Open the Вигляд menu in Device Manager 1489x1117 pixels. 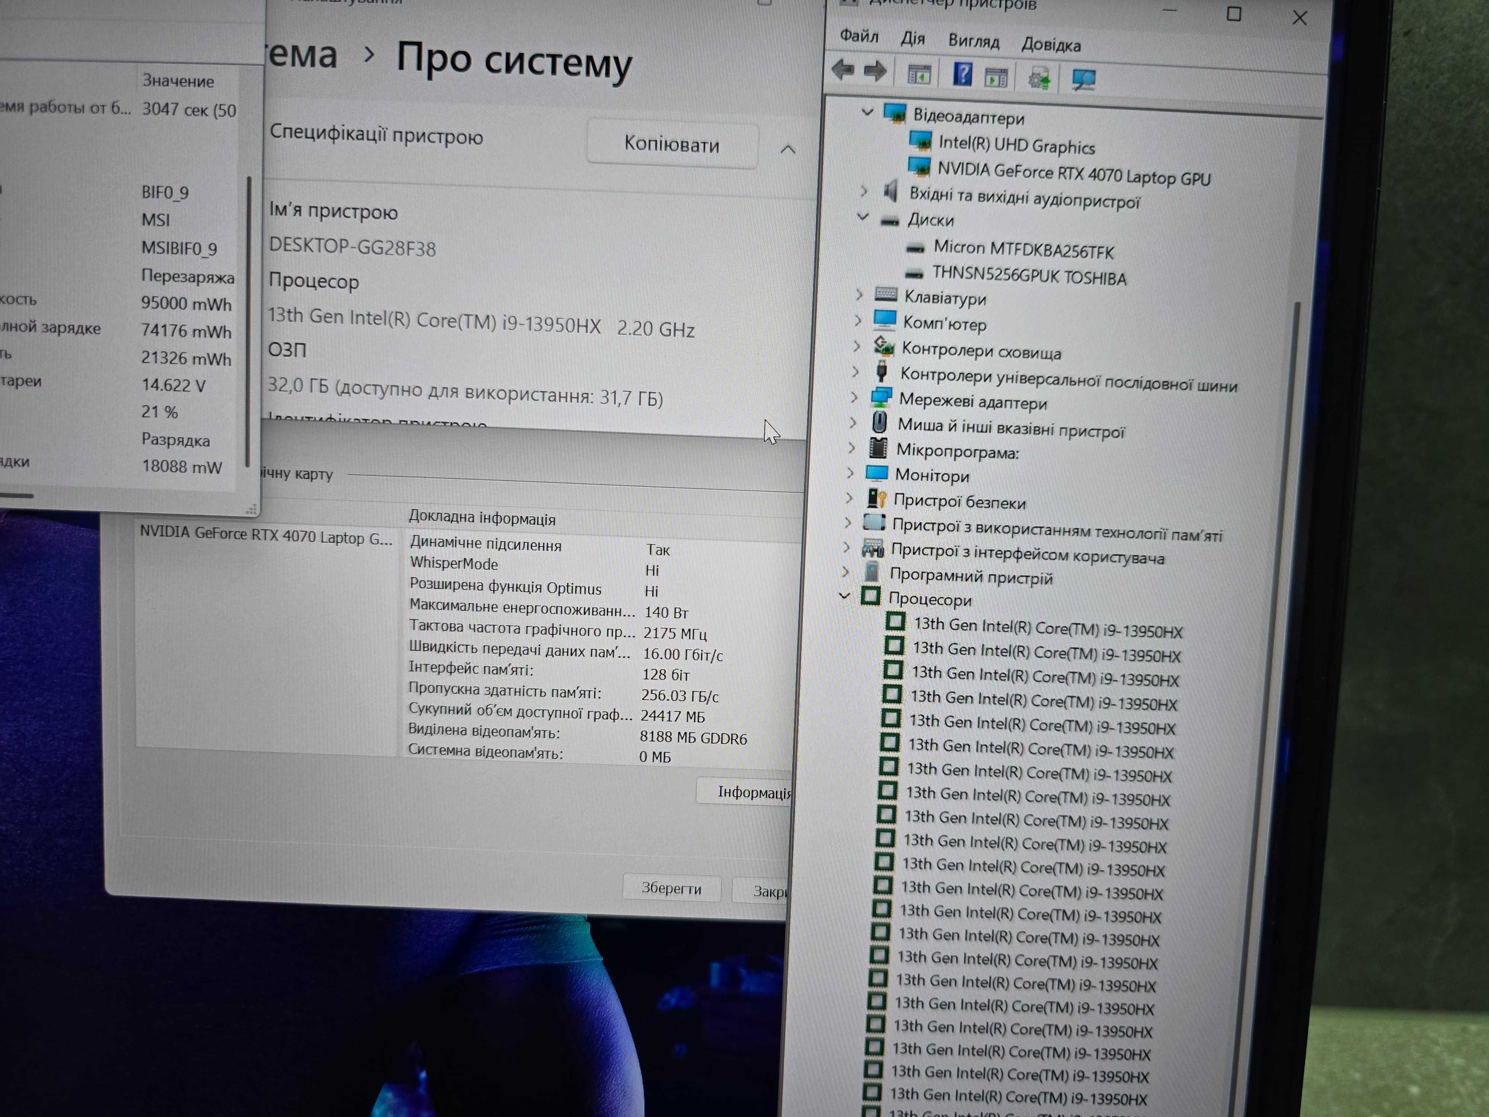973,41
